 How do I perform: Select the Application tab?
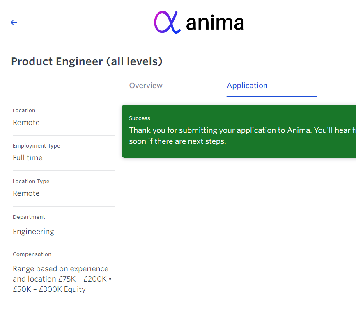[247, 86]
